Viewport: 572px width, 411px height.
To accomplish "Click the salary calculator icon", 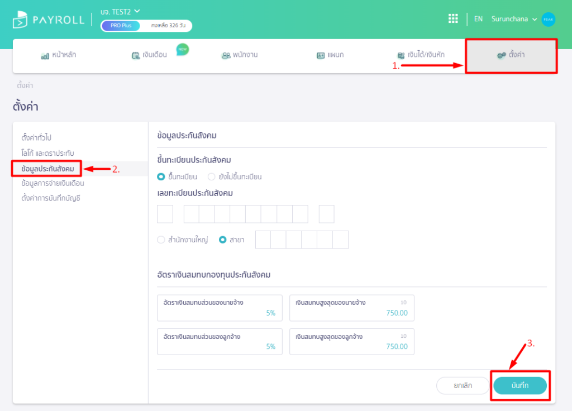I will [136, 56].
